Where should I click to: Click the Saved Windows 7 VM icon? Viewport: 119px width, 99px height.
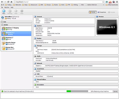point(4,38)
